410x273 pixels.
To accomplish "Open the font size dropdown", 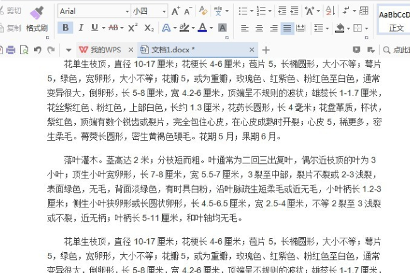I will (164, 11).
